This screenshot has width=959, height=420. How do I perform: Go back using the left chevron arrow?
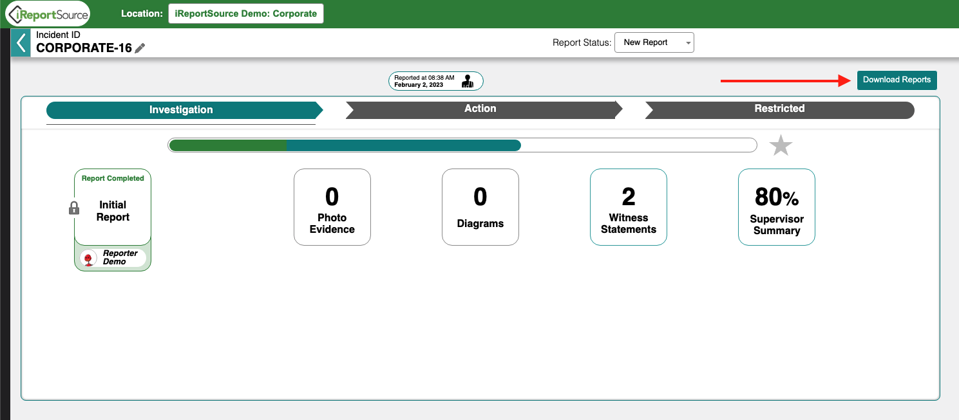click(x=21, y=43)
